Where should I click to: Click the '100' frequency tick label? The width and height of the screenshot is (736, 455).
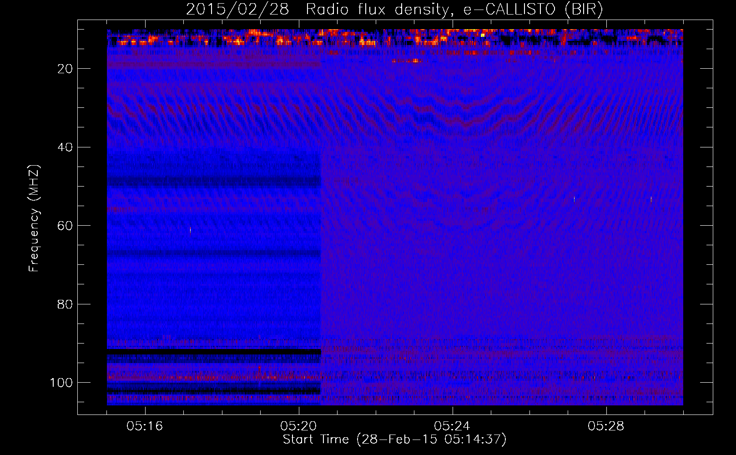(61, 383)
